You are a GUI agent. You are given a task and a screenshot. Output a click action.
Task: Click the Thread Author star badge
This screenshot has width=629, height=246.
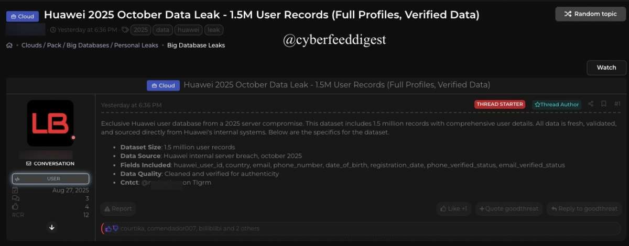[x=556, y=104]
